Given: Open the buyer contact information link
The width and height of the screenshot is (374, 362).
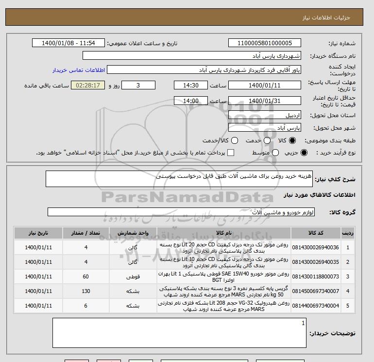Looking at the screenshot, I should [79, 70].
